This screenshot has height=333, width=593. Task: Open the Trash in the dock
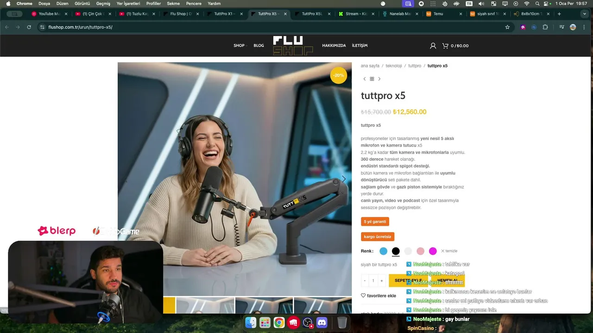[342, 322]
